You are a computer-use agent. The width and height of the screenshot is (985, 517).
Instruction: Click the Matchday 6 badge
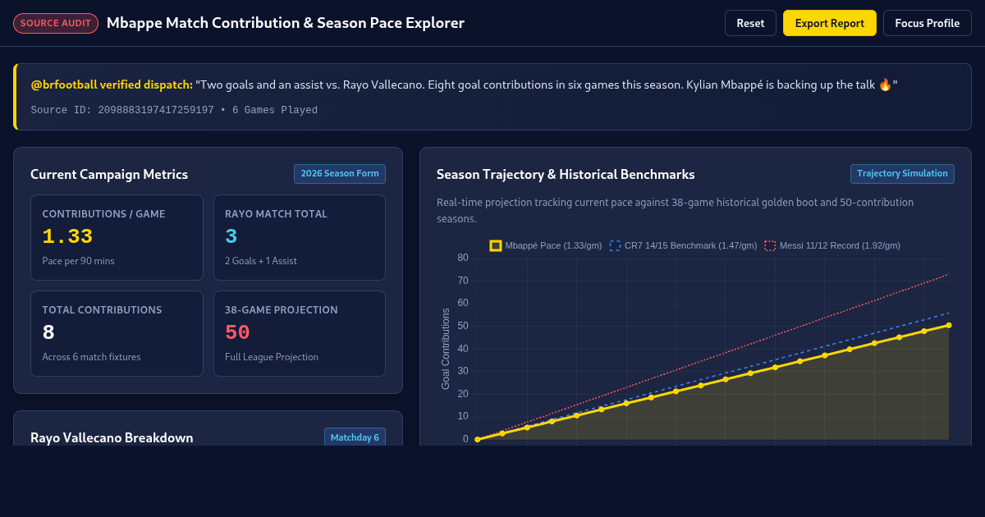pos(355,437)
